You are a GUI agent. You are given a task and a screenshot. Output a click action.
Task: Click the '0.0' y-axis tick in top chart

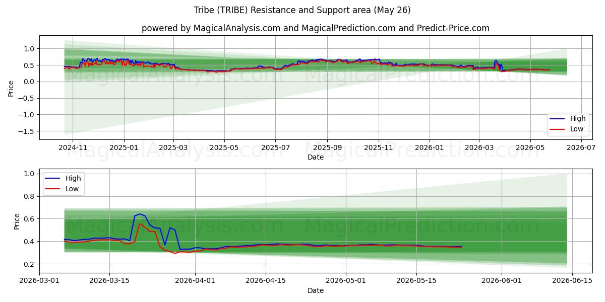(30, 82)
